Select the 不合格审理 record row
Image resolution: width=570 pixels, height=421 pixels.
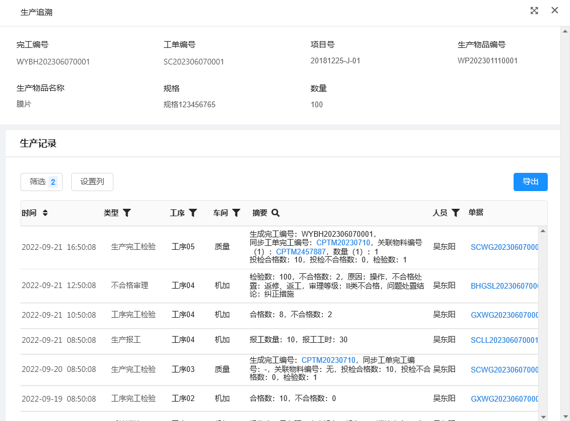tap(129, 285)
